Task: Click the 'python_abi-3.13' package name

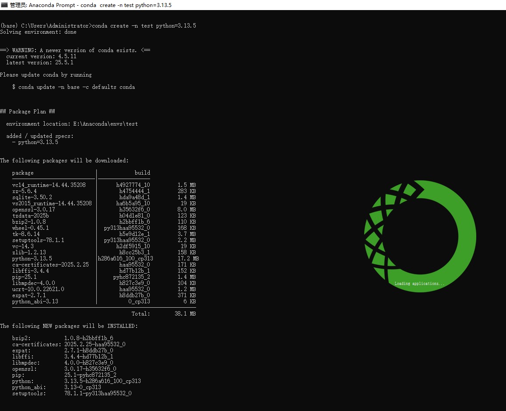Action: click(x=35, y=302)
